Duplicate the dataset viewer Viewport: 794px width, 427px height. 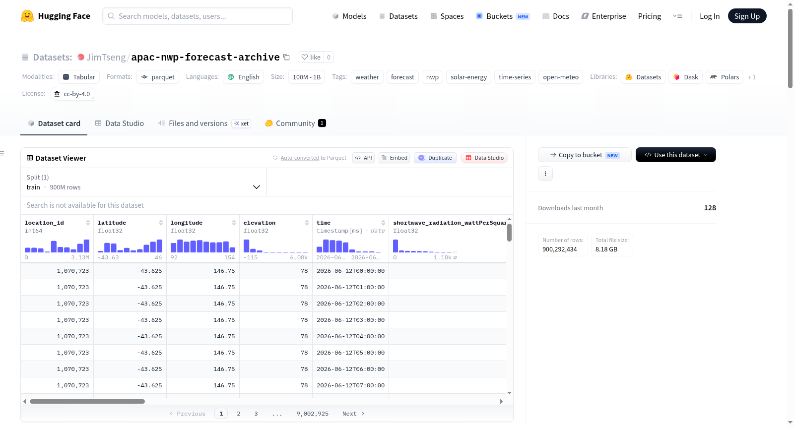coord(435,158)
